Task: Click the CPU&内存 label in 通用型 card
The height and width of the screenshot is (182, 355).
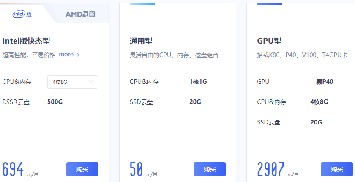Action: click(x=144, y=82)
